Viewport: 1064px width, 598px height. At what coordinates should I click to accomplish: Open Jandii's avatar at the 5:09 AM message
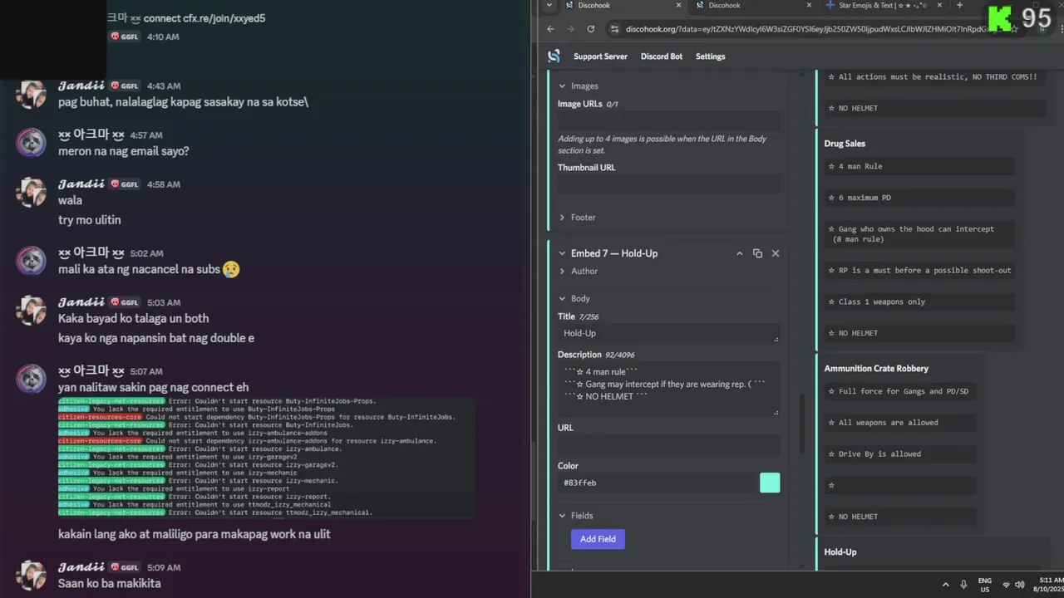coord(32,576)
